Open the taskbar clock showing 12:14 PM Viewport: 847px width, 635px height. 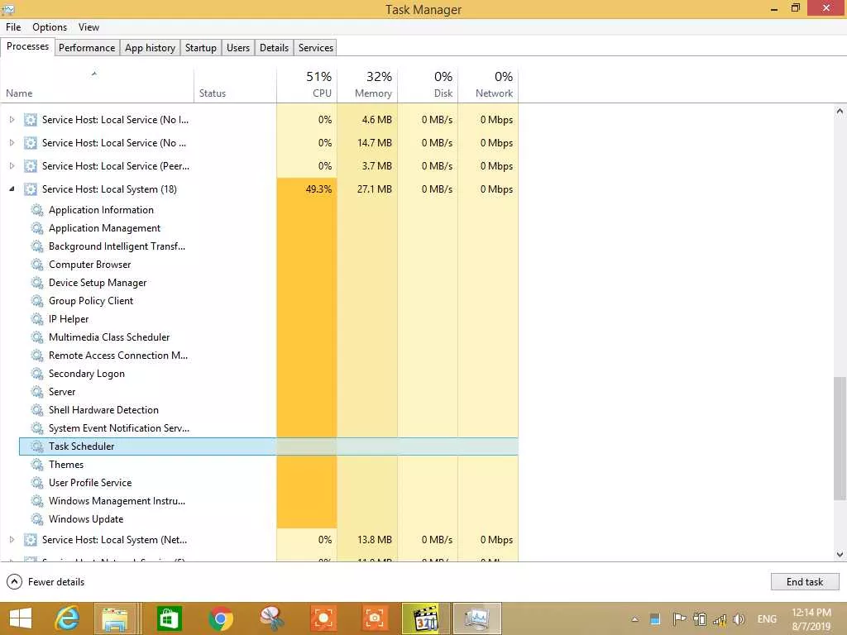(x=811, y=619)
